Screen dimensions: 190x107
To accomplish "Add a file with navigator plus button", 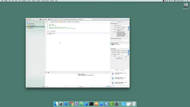I will point(27,86).
